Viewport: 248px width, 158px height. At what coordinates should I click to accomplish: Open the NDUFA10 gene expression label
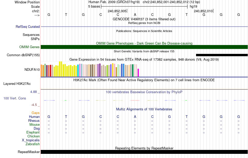pos(32,70)
